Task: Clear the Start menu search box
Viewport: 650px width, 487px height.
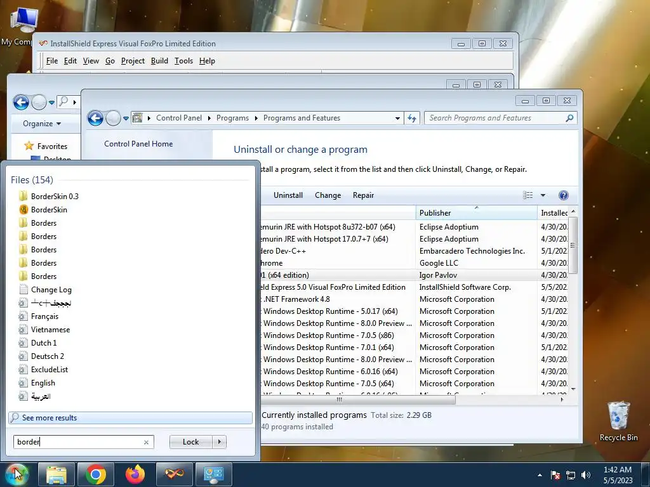Action: point(146,442)
